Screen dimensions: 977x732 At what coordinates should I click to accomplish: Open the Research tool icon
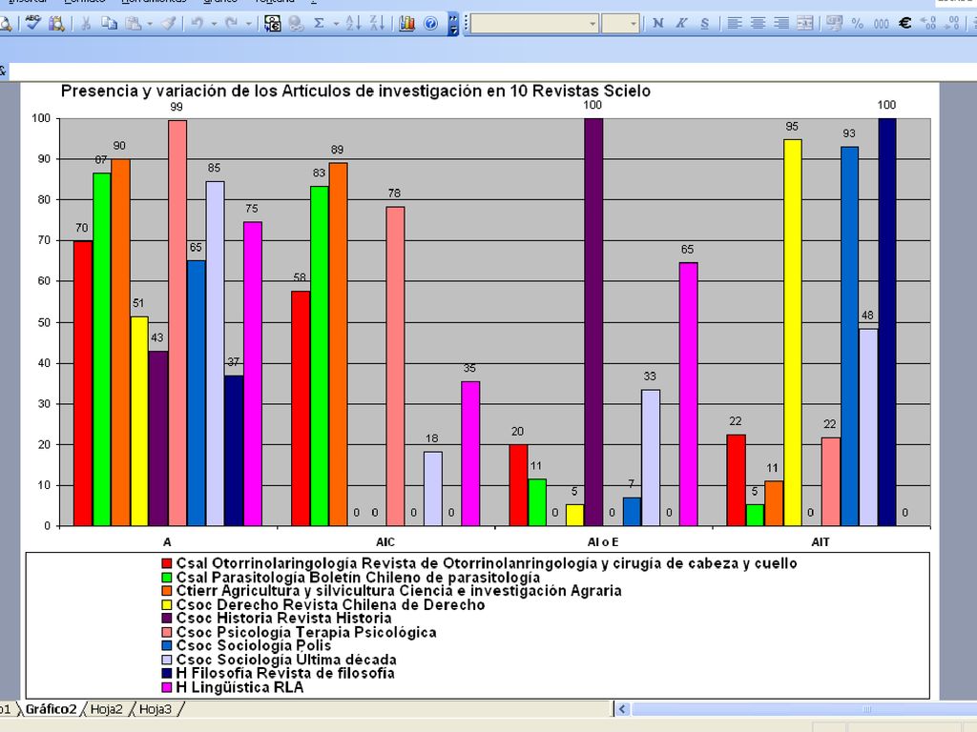[56, 24]
